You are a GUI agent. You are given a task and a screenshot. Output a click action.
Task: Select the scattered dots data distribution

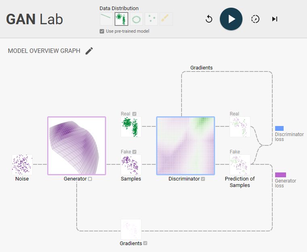pyautogui.click(x=151, y=19)
